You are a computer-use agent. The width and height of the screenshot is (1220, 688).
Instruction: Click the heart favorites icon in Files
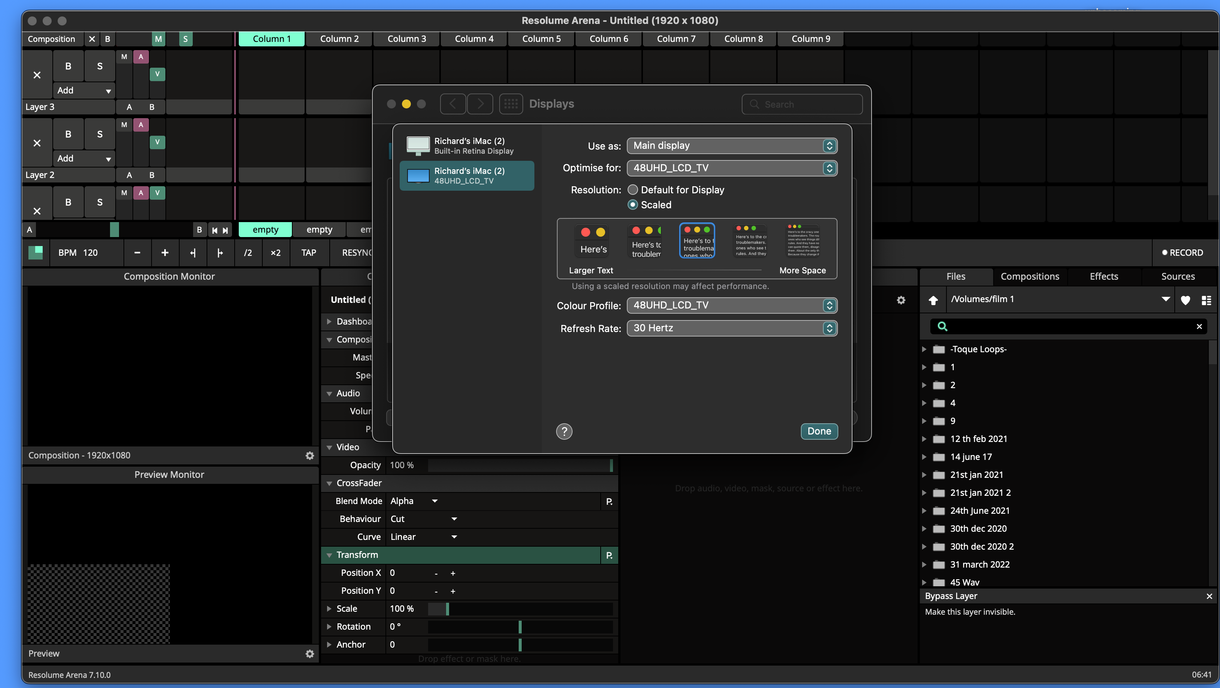click(1186, 300)
